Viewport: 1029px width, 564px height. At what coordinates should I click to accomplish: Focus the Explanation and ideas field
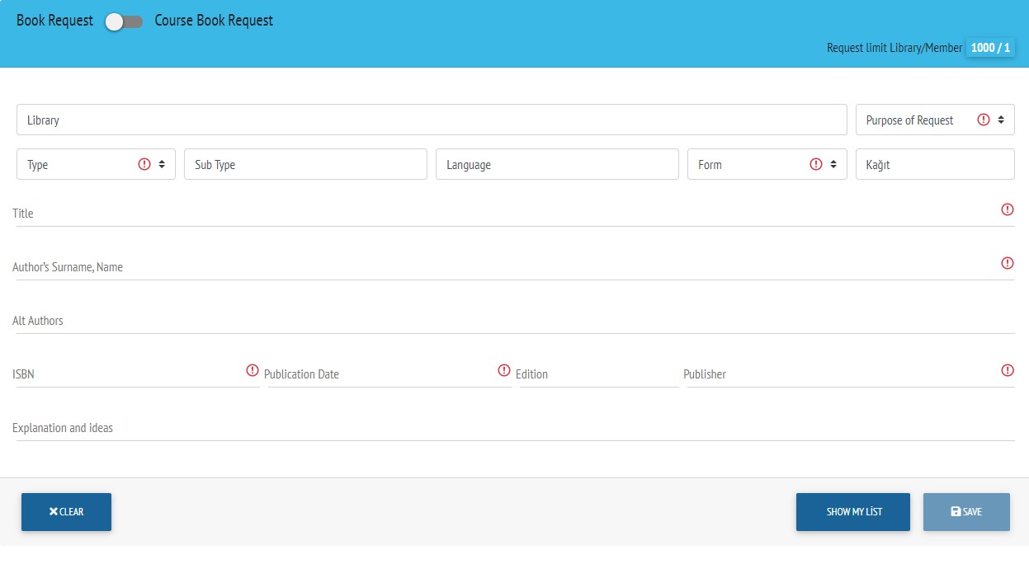click(516, 427)
